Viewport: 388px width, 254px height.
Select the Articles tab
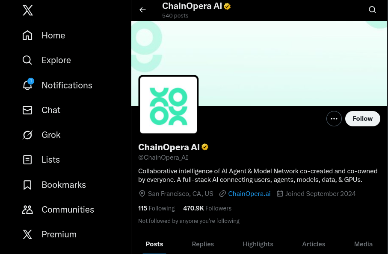pyautogui.click(x=314, y=244)
